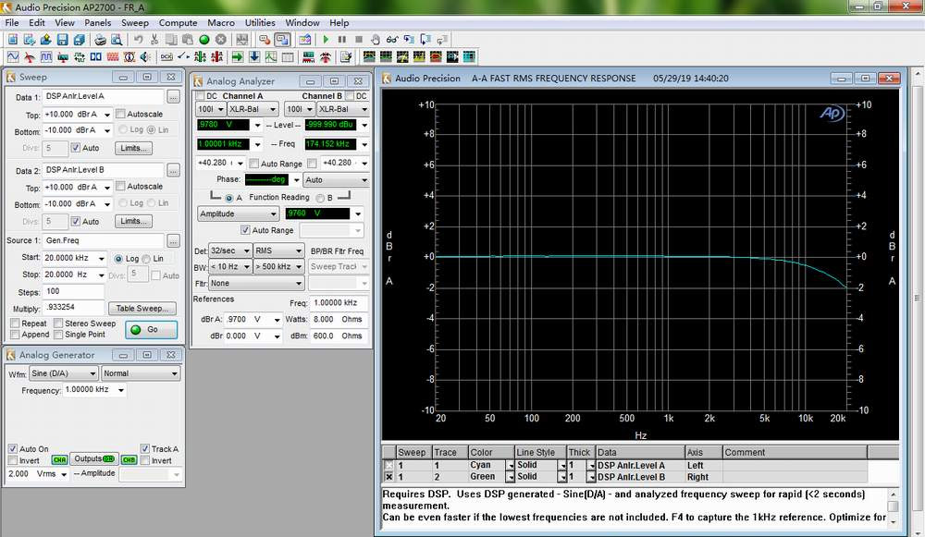Click the Data 1 Limits... button

tap(133, 148)
